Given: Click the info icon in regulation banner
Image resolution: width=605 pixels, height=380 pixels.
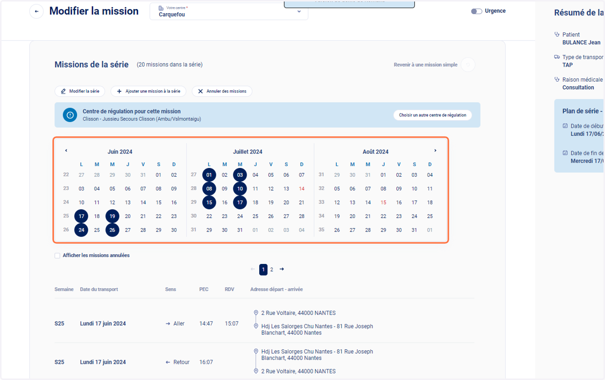Looking at the screenshot, I should point(70,115).
